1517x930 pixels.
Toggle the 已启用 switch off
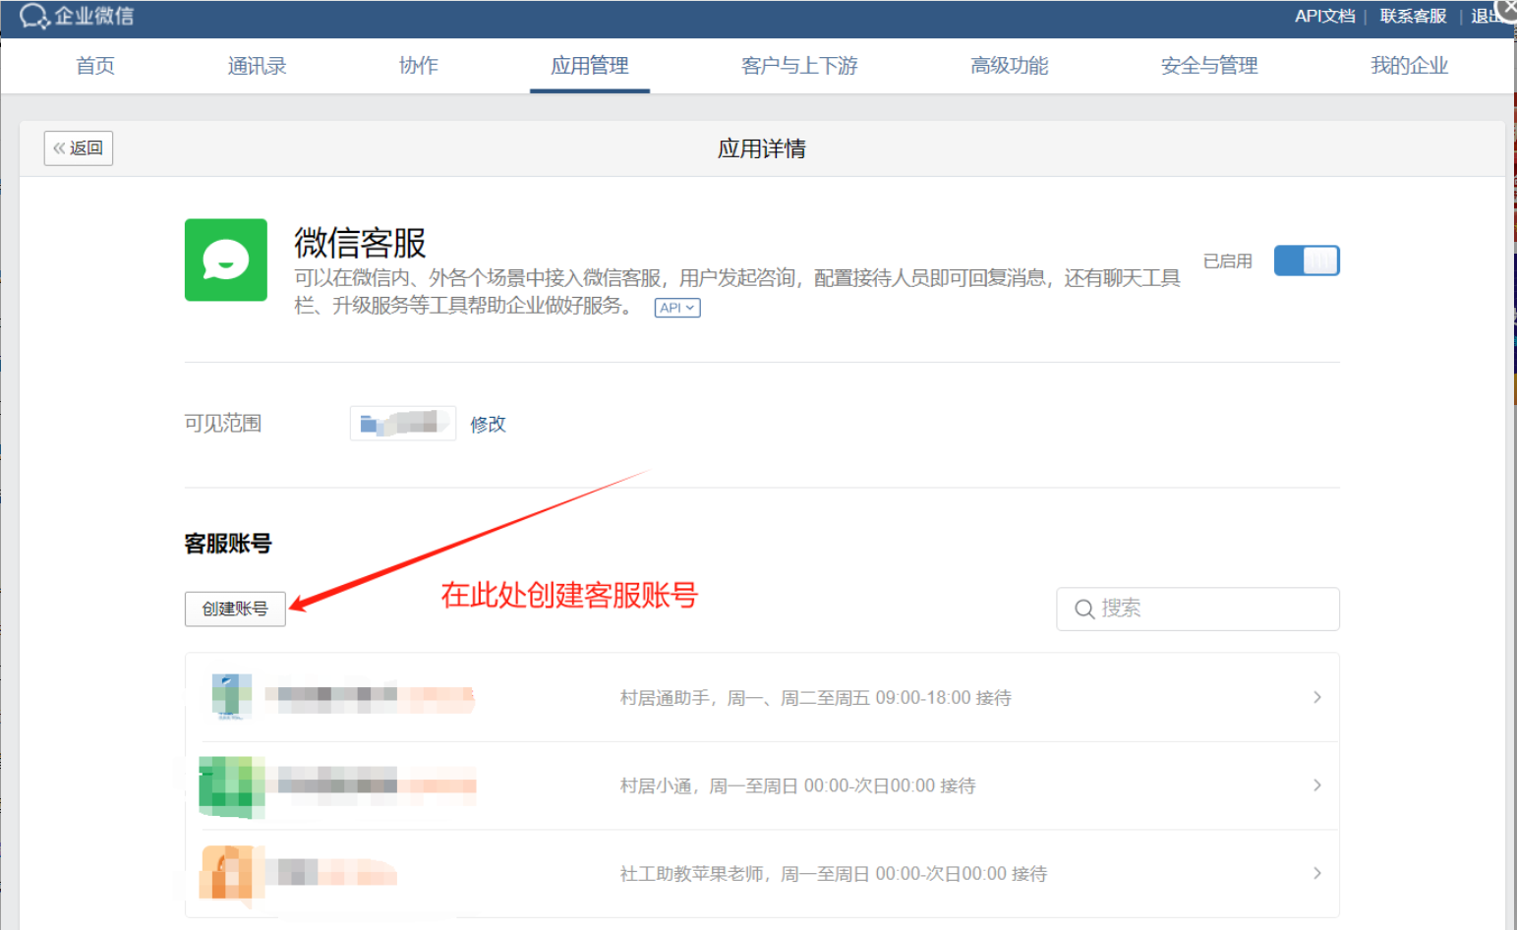click(1306, 261)
